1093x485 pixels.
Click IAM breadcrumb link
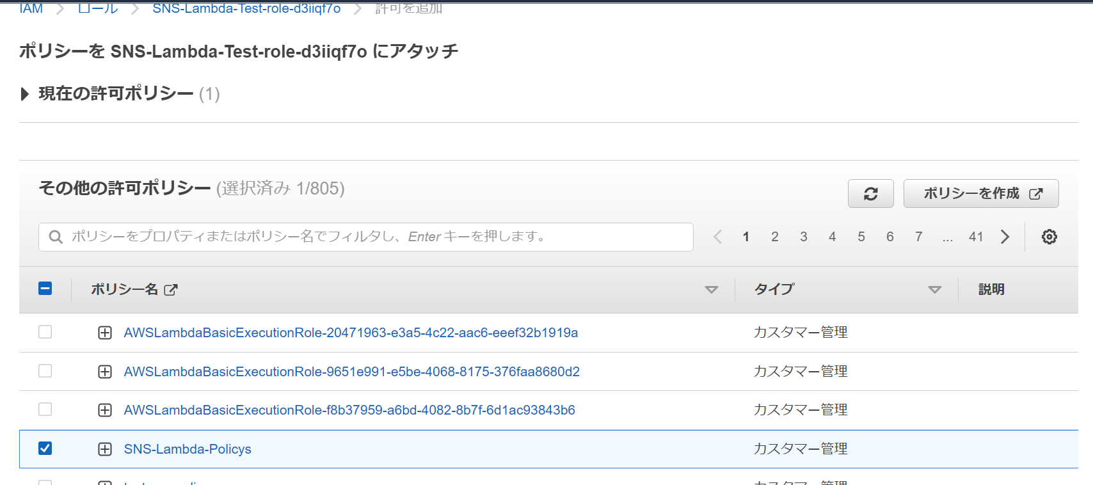coord(31,8)
